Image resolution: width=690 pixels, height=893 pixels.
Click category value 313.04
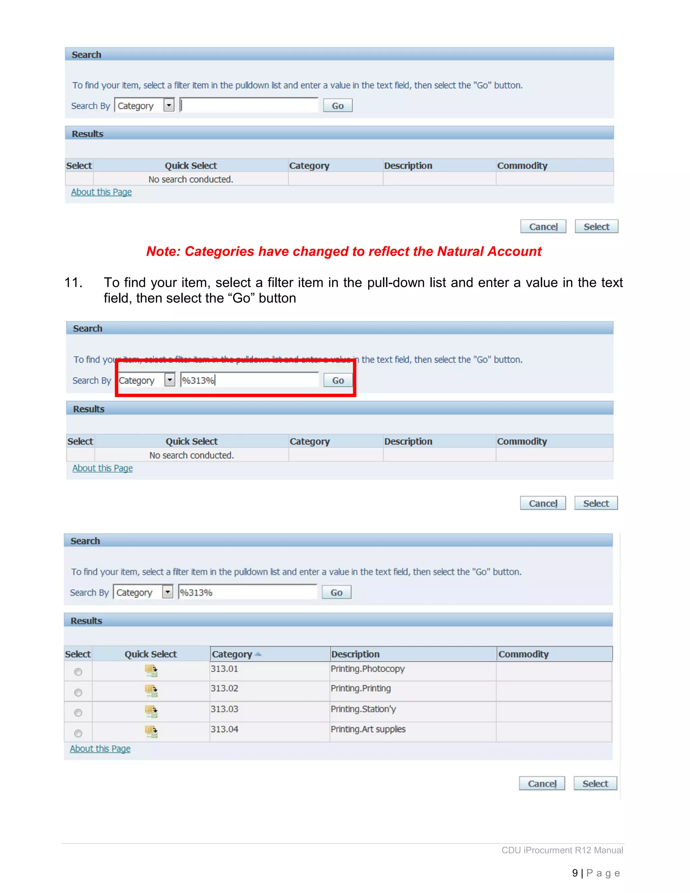point(224,729)
